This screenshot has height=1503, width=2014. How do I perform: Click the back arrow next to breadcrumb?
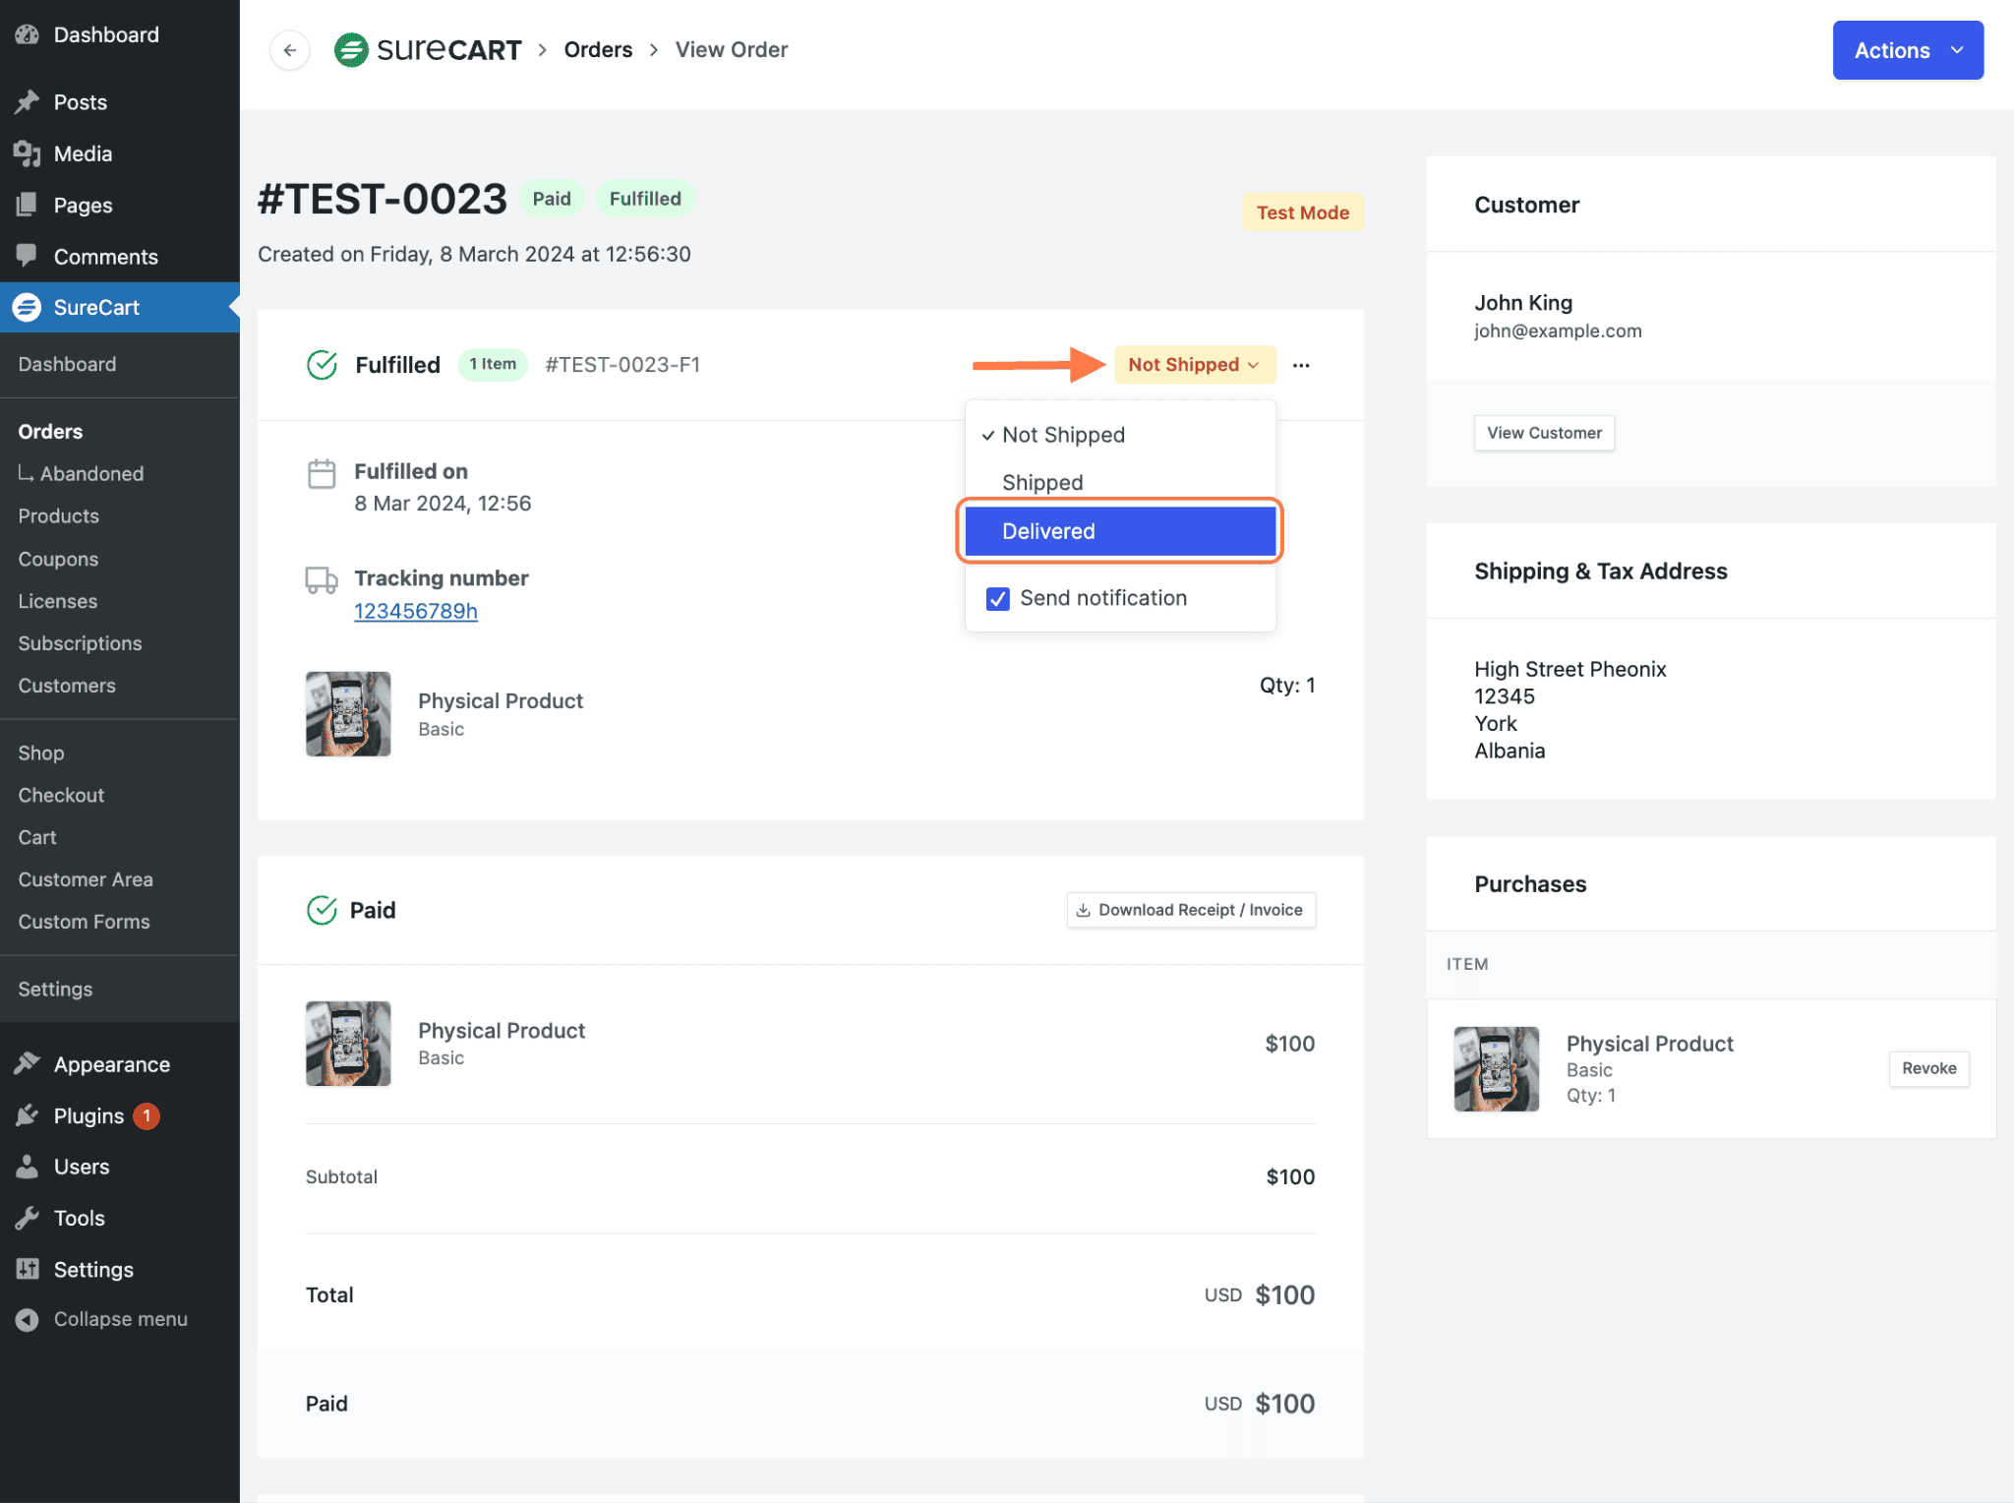(288, 50)
